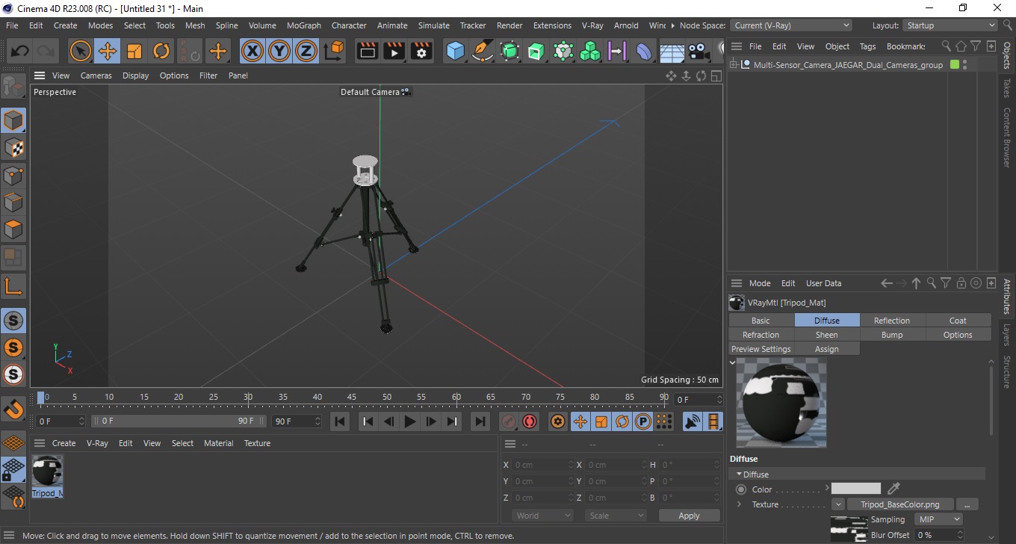The height and width of the screenshot is (544, 1016).
Task: Open Tripod_BaseColor.png texture button
Action: (899, 504)
